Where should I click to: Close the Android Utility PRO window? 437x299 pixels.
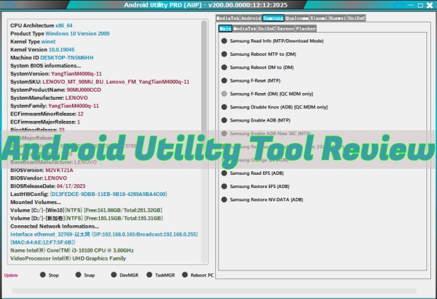click(430, 5)
